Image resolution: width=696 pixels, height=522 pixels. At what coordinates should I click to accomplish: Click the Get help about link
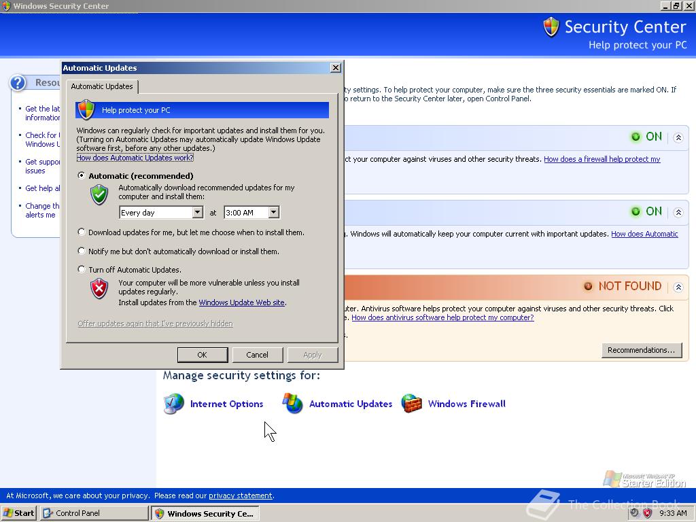(x=43, y=188)
